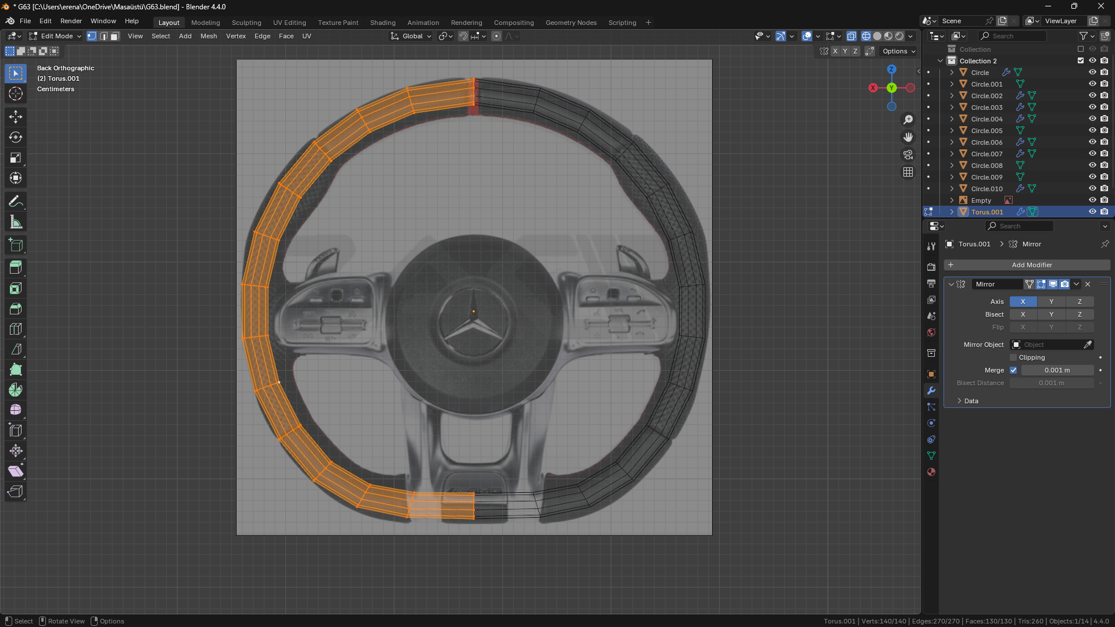Uncheck the Merge checkbox
1115x627 pixels.
pyautogui.click(x=1013, y=370)
